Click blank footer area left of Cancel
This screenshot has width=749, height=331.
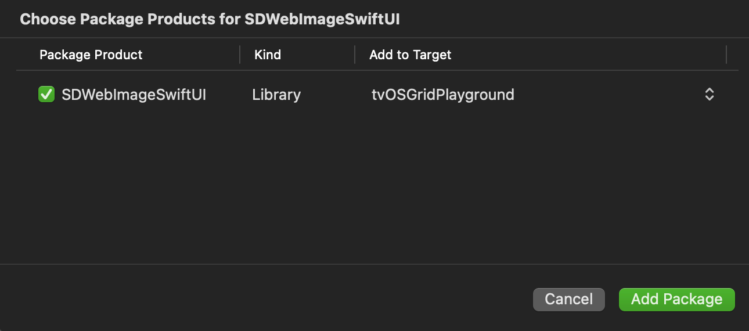[x=267, y=299]
